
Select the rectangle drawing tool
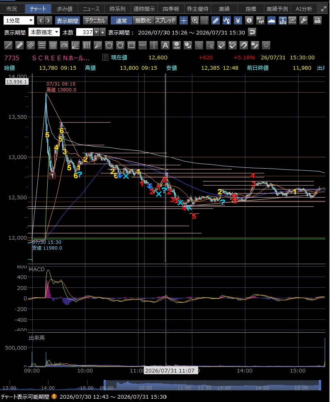(x=131, y=46)
